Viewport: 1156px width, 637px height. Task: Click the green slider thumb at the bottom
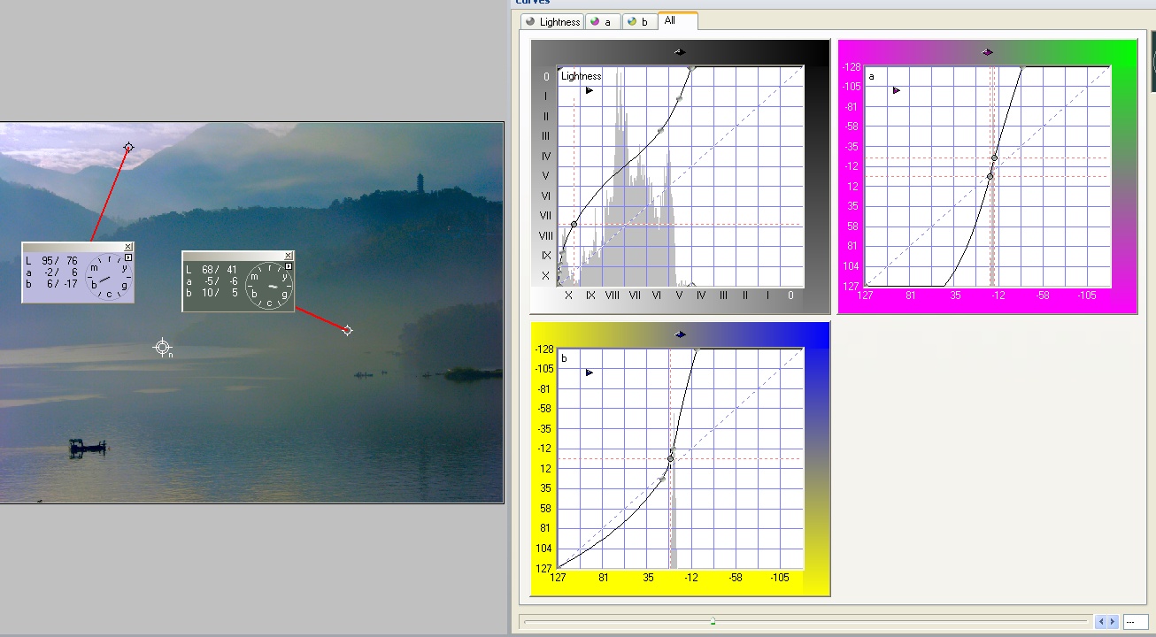point(713,622)
